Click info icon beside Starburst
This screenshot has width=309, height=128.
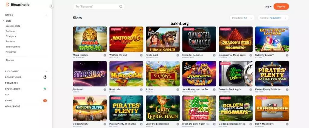click(105, 90)
